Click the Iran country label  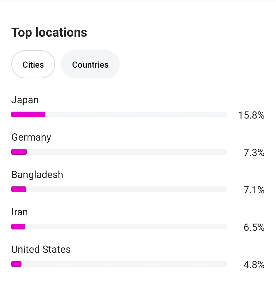[20, 212]
